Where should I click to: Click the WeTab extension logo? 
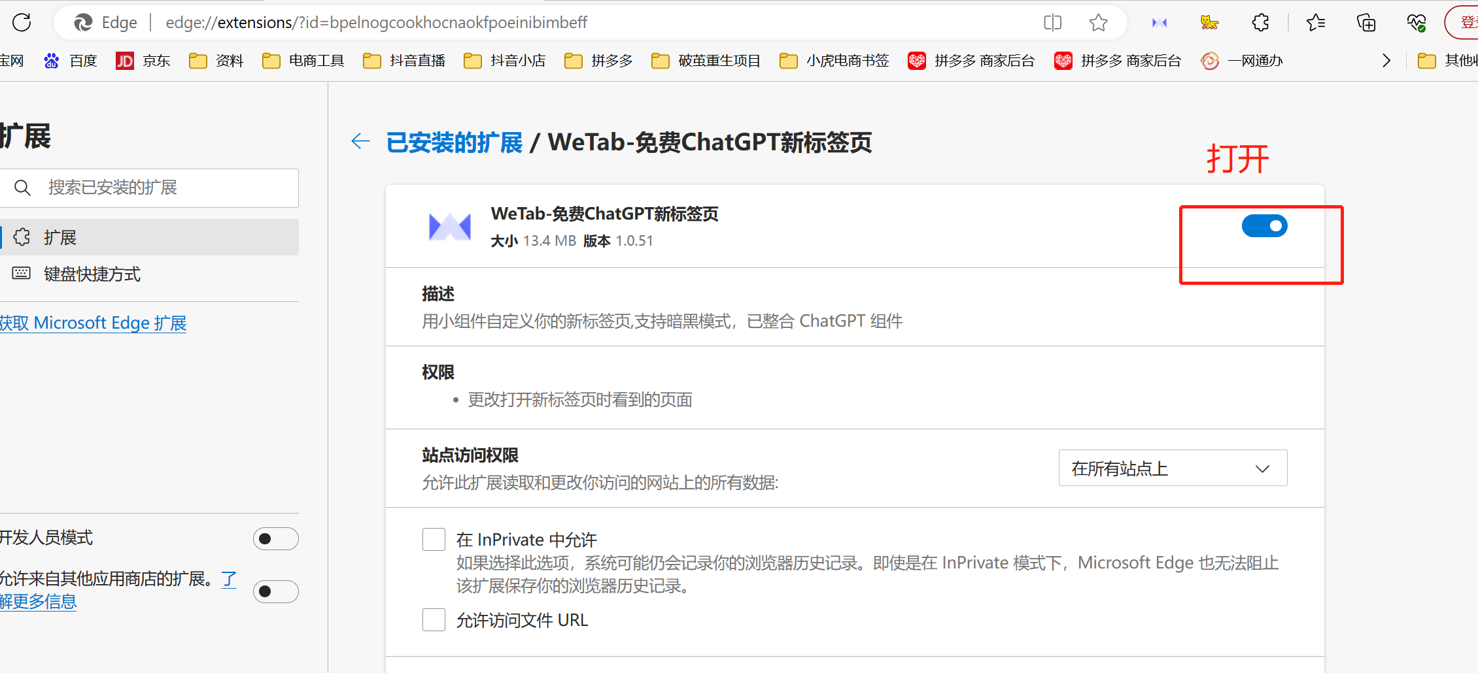tap(449, 227)
